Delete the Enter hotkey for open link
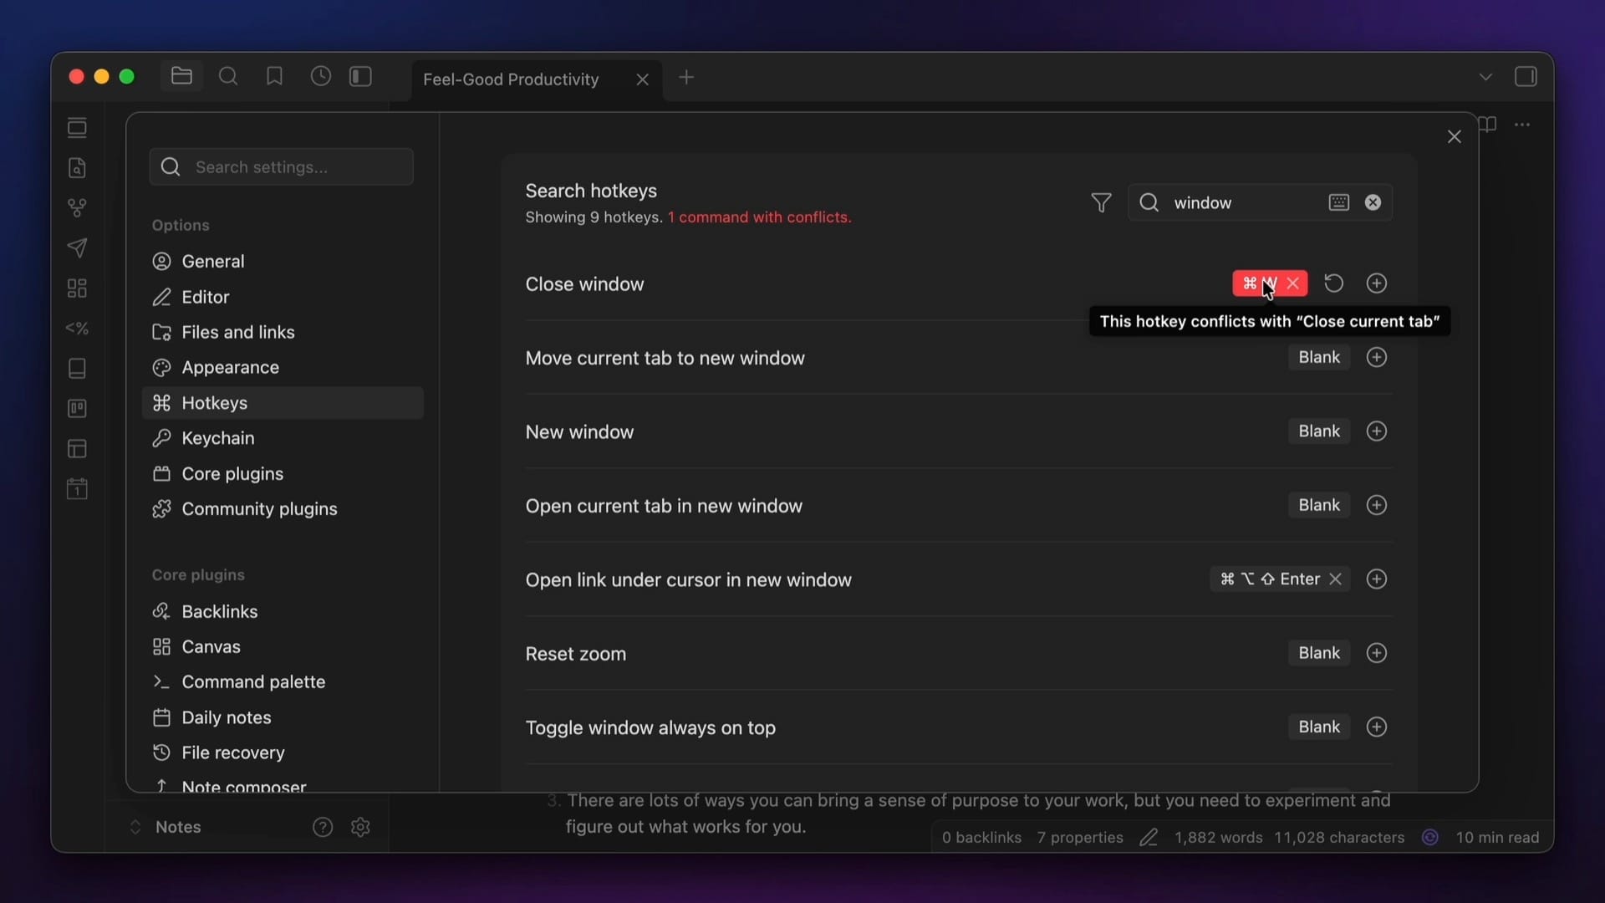This screenshot has height=903, width=1605. pos(1335,579)
